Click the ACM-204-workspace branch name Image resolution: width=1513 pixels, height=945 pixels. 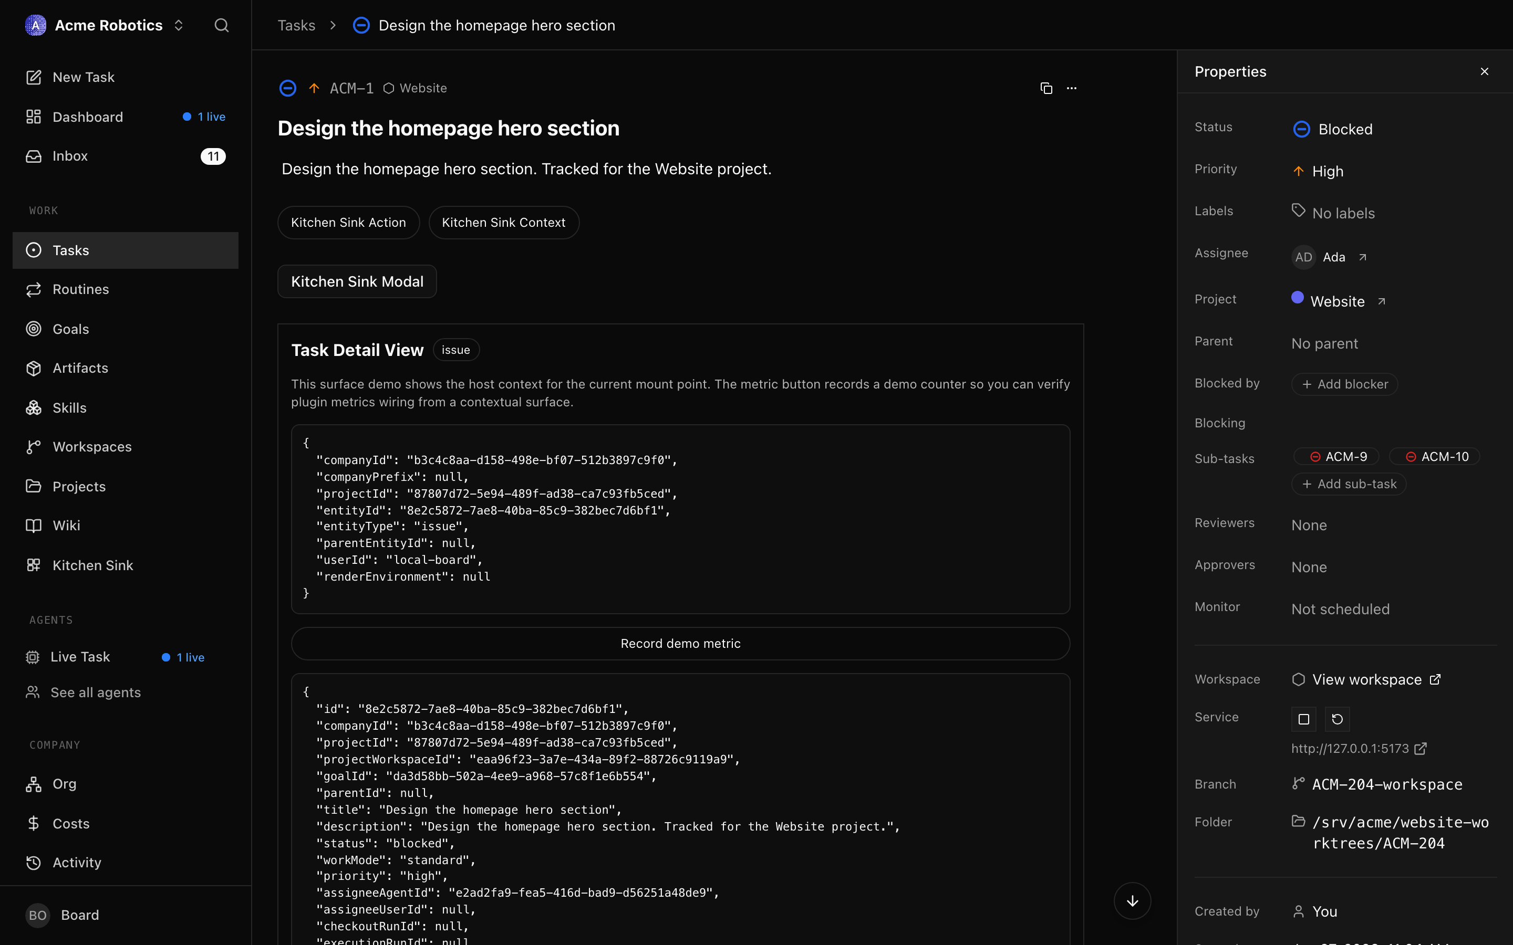1387,784
